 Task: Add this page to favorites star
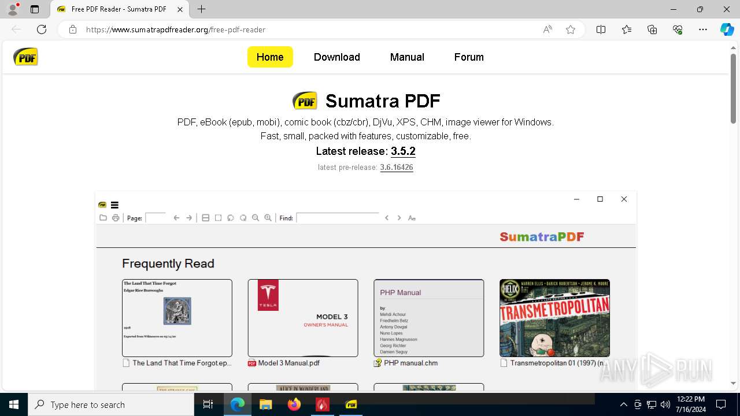571,29
